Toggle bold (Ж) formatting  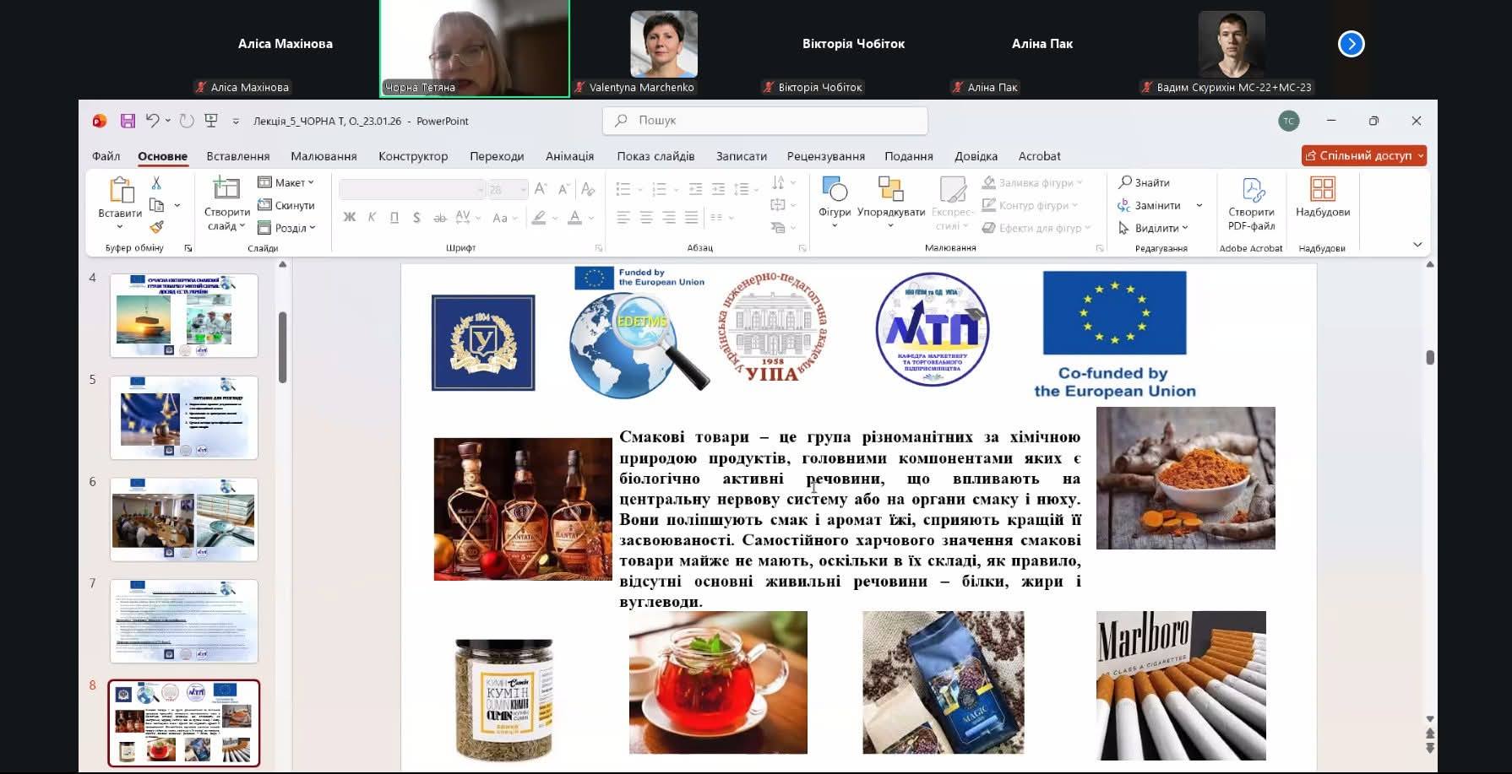(x=349, y=218)
